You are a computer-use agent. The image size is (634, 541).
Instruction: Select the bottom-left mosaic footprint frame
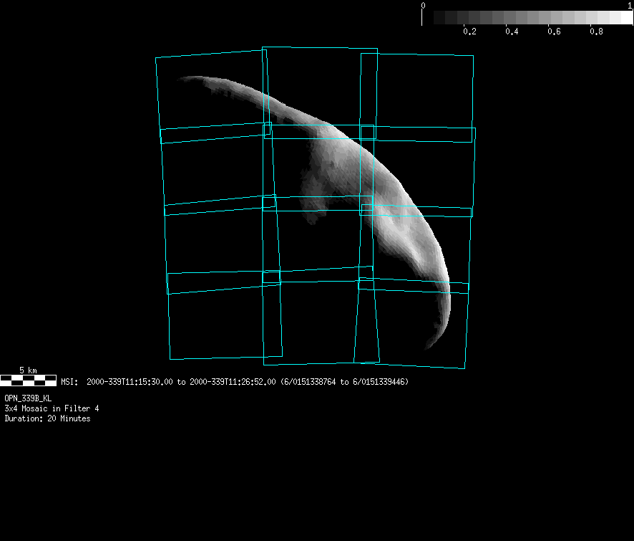223,321
